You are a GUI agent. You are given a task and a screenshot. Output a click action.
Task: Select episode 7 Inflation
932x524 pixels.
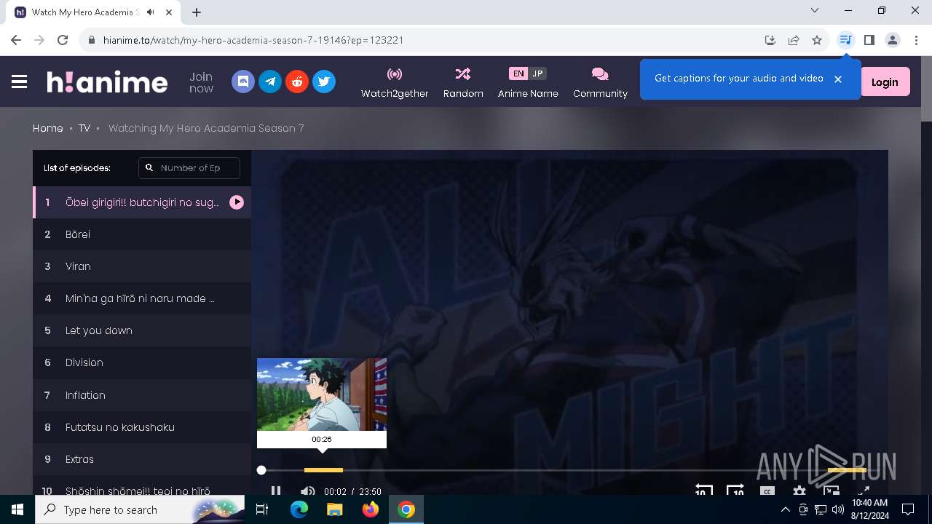pos(142,395)
